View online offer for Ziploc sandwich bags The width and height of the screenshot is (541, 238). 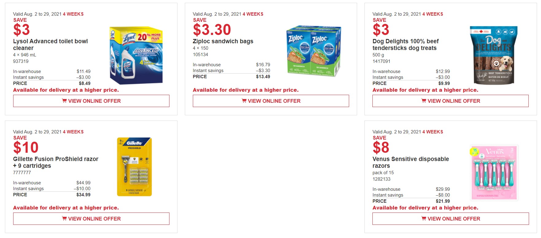pos(271,101)
